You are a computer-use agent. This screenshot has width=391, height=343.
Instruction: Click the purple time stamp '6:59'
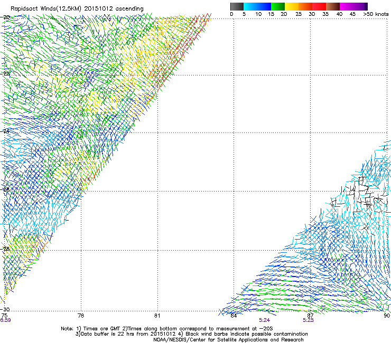tap(5, 320)
